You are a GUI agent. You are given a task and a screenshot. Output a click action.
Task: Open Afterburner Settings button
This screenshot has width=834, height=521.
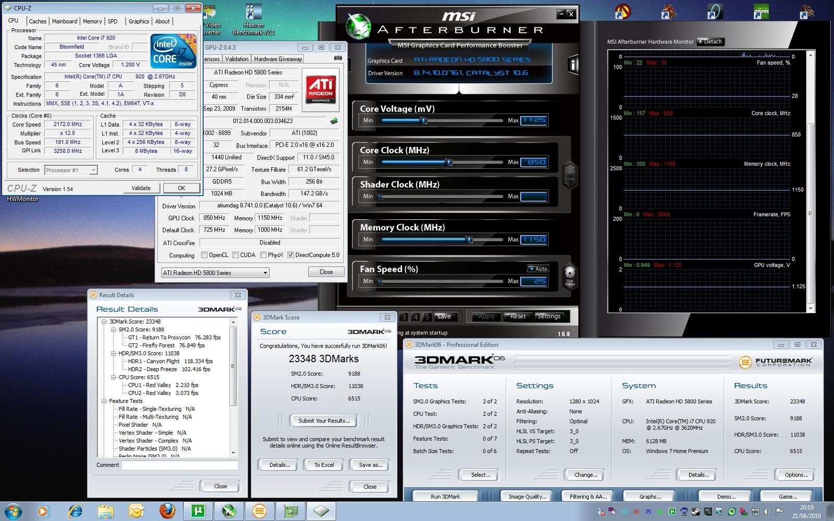[x=548, y=316]
